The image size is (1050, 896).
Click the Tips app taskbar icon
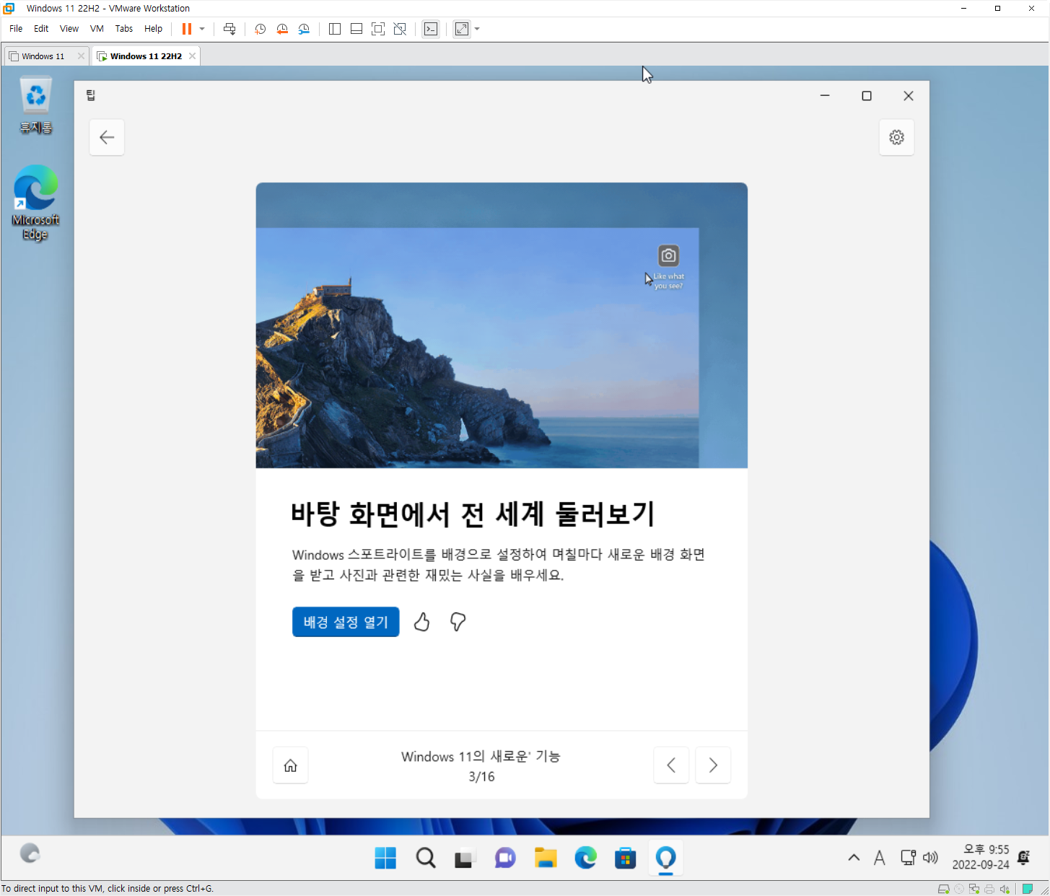point(665,858)
